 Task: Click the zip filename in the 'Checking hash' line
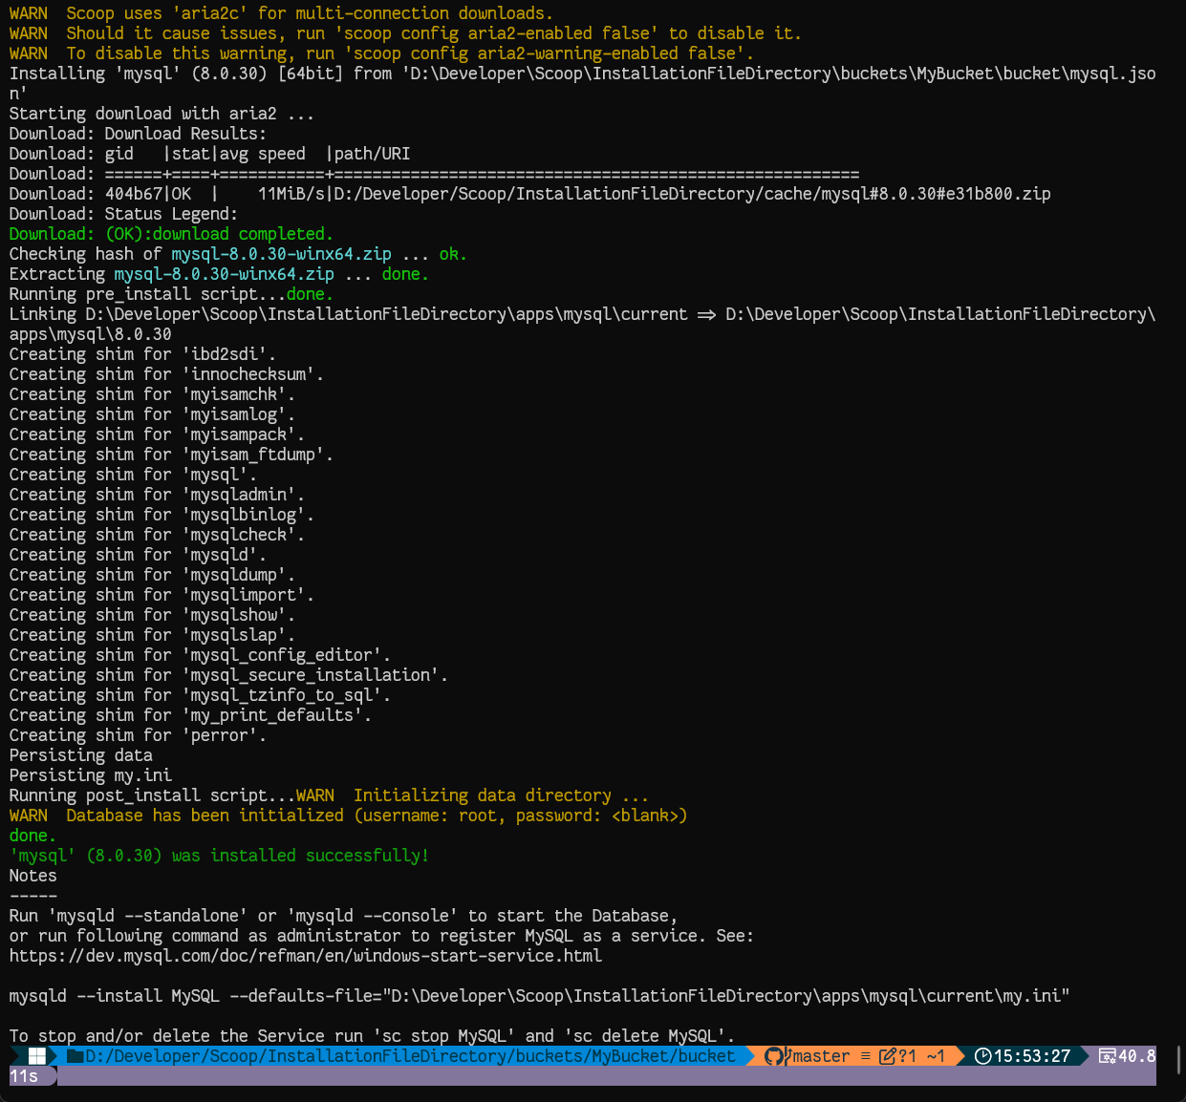coord(281,253)
